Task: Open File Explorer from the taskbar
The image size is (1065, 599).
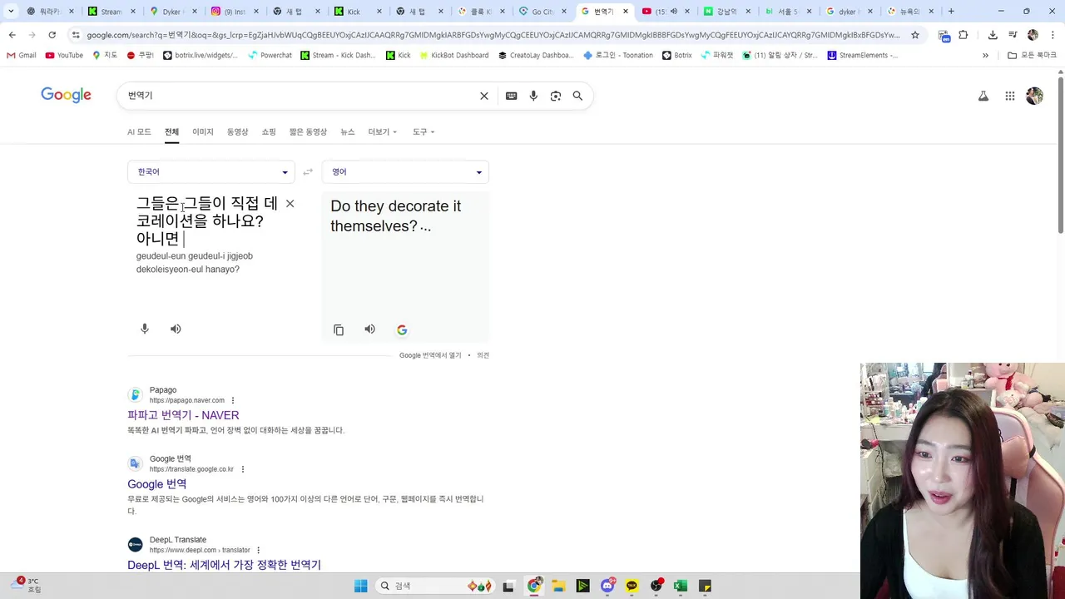Action: click(x=559, y=586)
